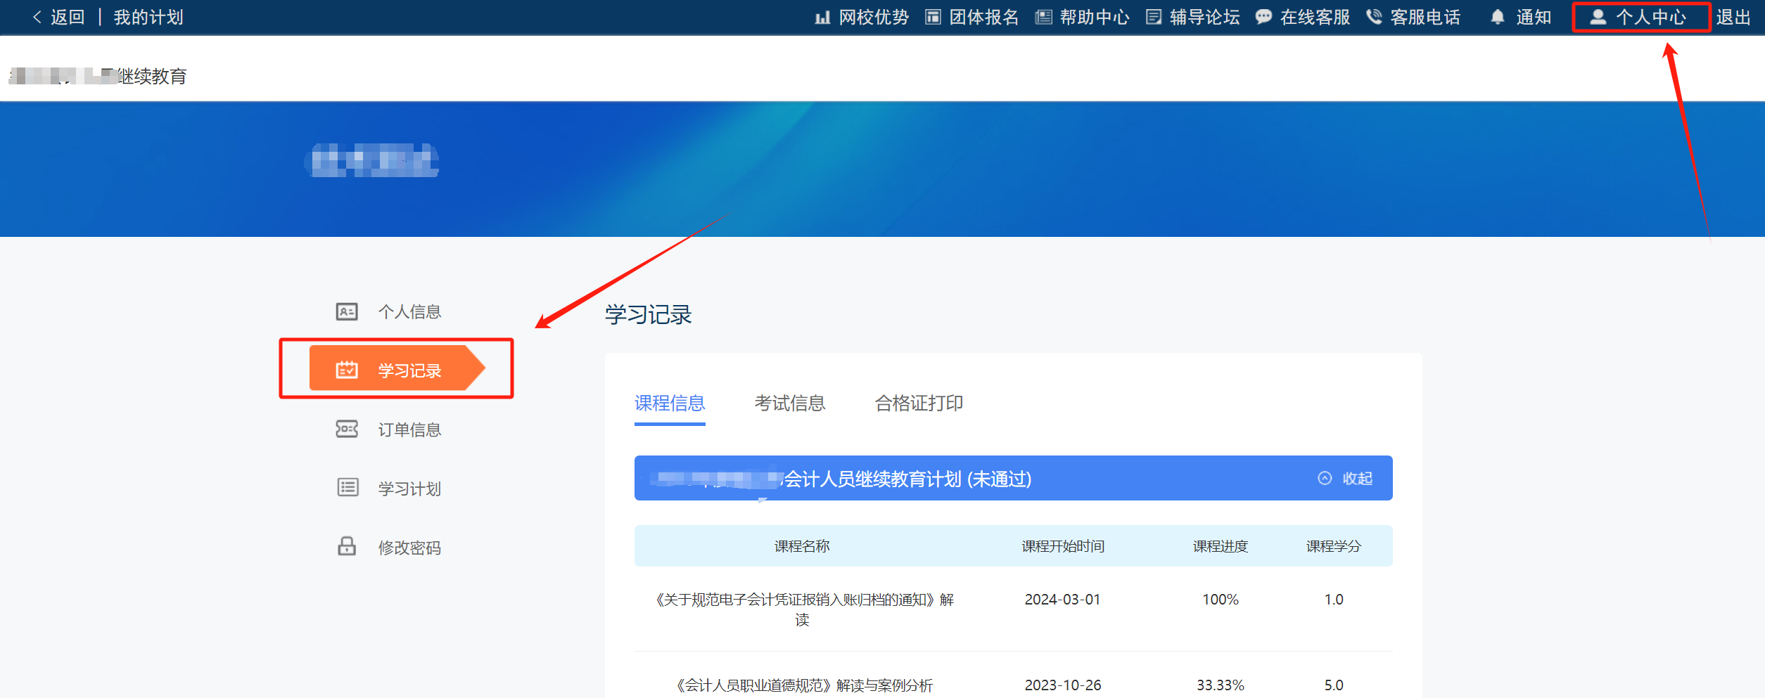The image size is (1765, 698).
Task: Click the 个人信息 ID card icon
Action: (347, 311)
